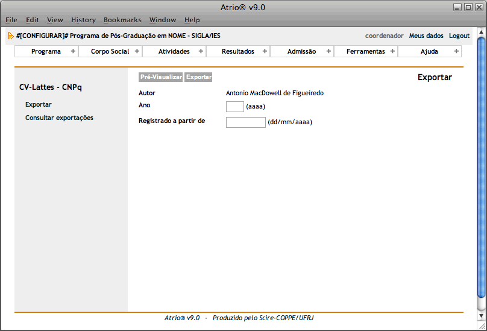
Task: Click the plus icon next to Resultados
Action: point(265,51)
